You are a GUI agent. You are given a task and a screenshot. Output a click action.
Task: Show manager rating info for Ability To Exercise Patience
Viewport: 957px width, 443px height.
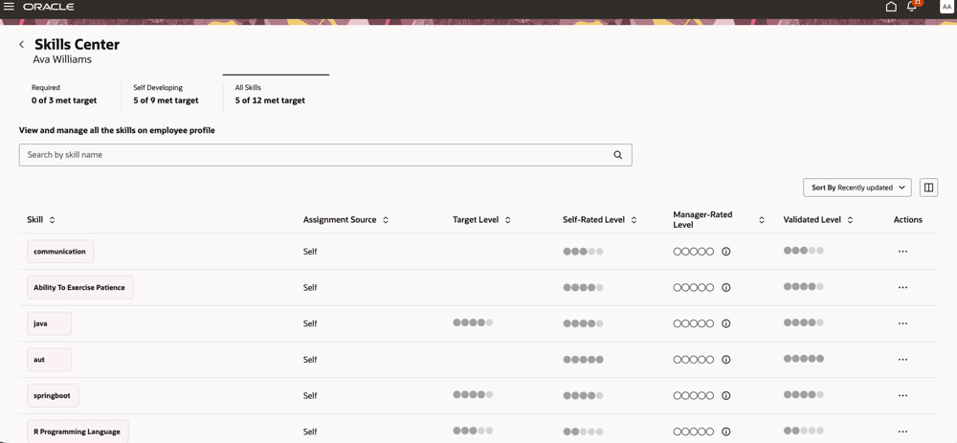(725, 287)
